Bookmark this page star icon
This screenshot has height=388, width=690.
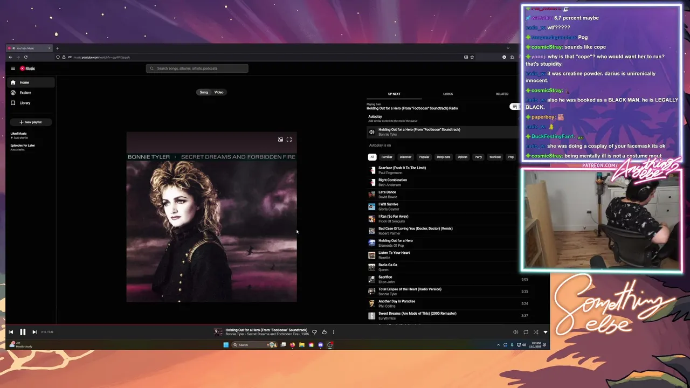pos(472,57)
